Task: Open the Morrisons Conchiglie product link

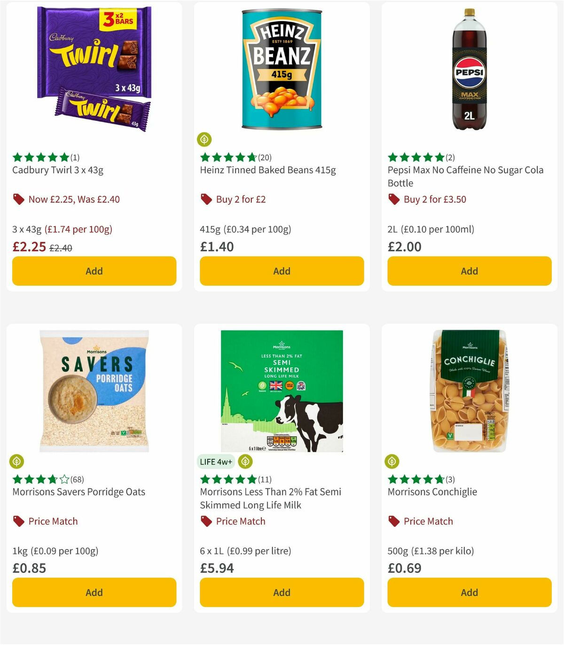Action: click(x=432, y=492)
